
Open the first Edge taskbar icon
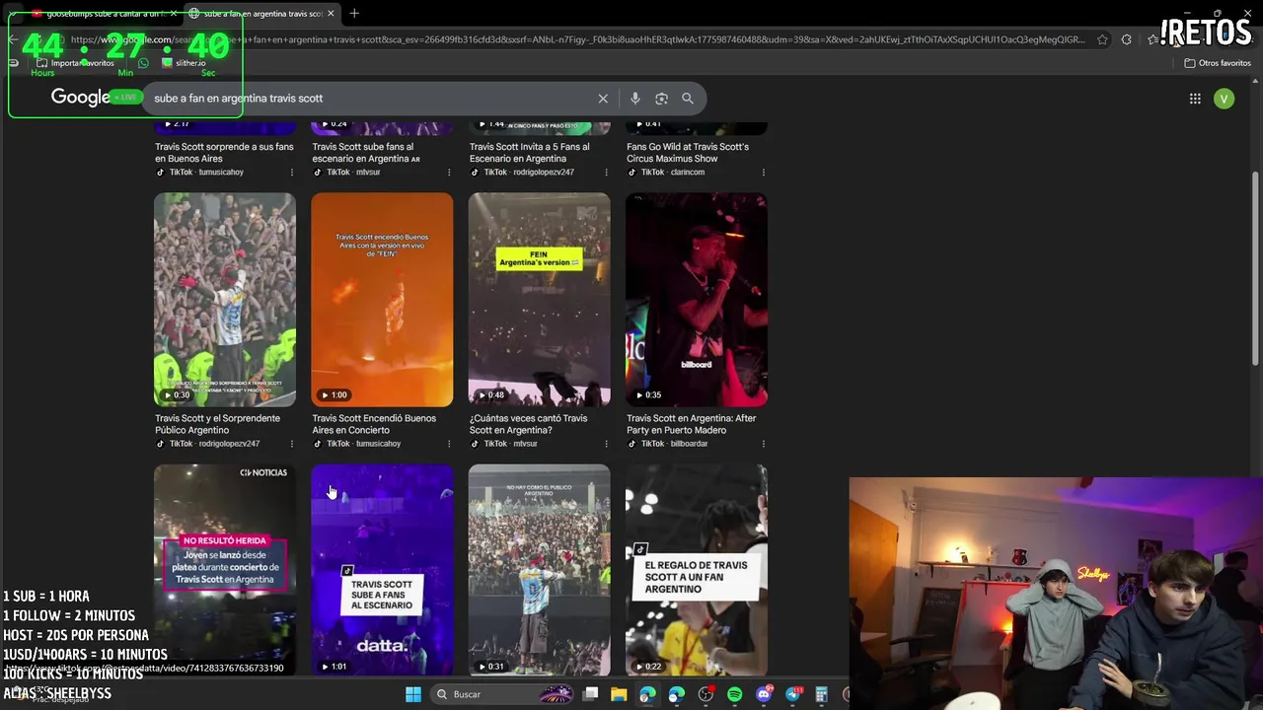click(647, 694)
